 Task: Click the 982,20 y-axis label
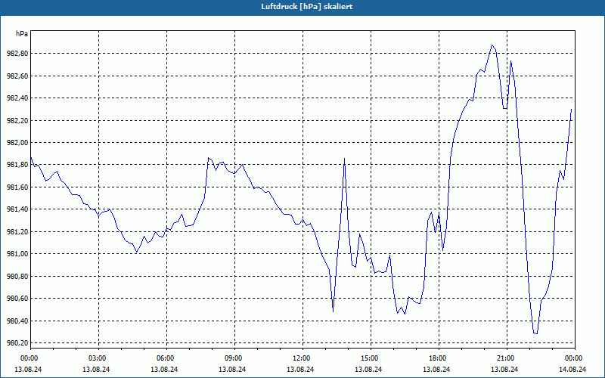pos(17,120)
